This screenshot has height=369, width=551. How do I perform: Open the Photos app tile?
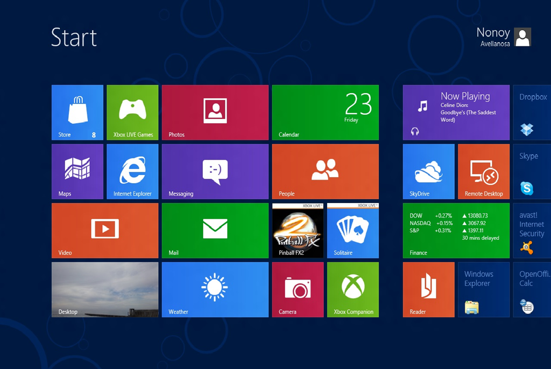pos(215,112)
